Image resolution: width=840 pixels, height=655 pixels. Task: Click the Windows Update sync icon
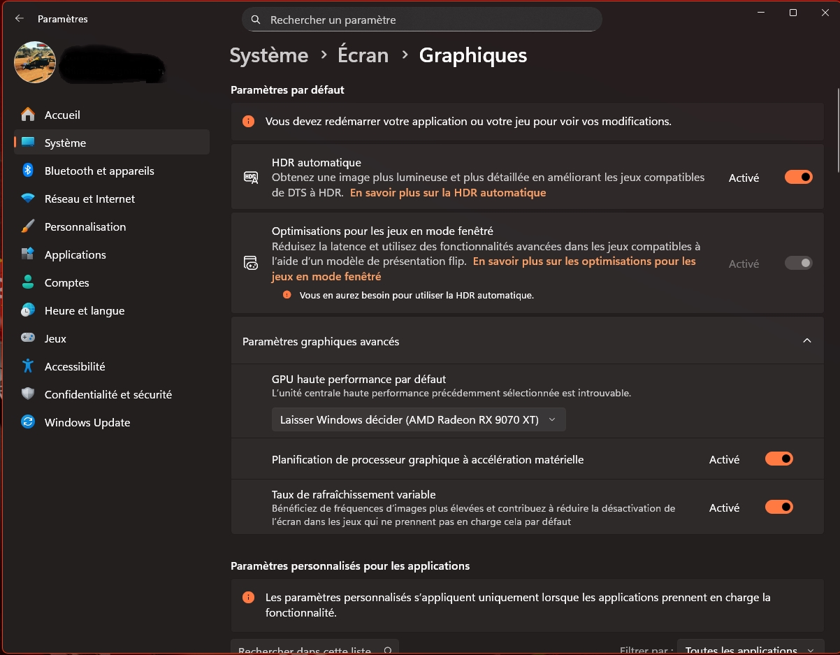(28, 422)
